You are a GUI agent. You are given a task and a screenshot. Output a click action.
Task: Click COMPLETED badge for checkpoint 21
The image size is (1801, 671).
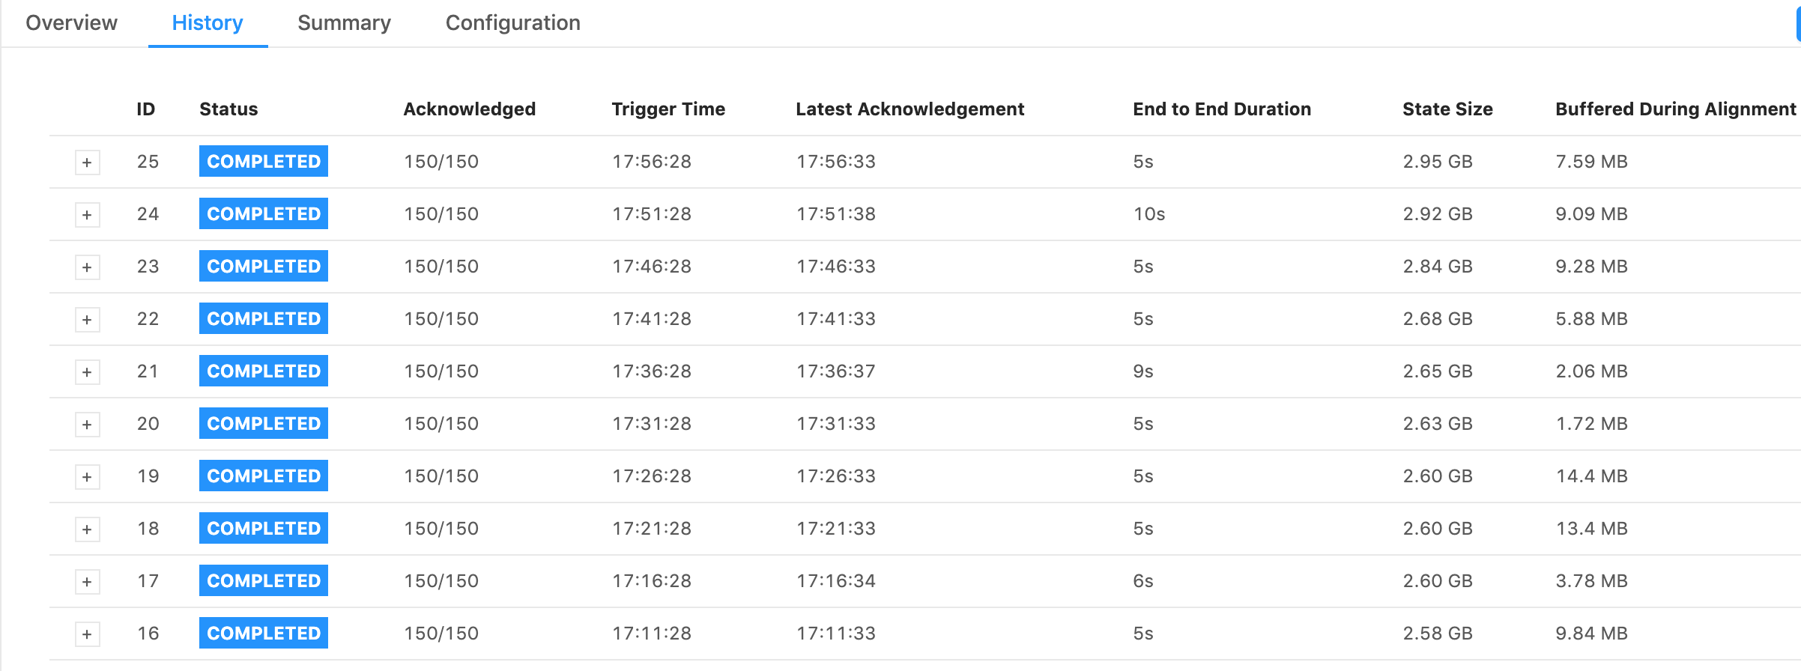coord(264,371)
